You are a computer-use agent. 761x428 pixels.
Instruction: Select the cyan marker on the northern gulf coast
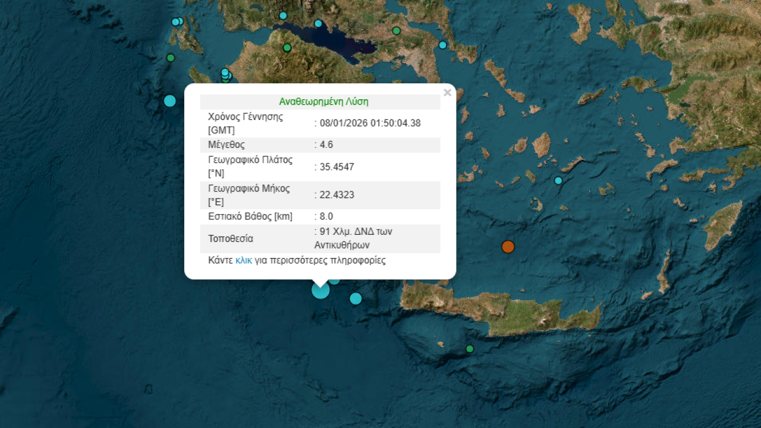click(317, 23)
